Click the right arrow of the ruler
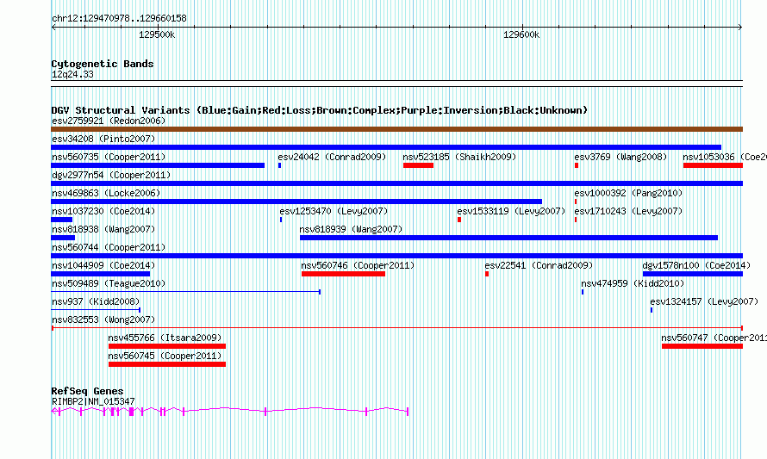Image resolution: width=767 pixels, height=459 pixels. [740, 28]
